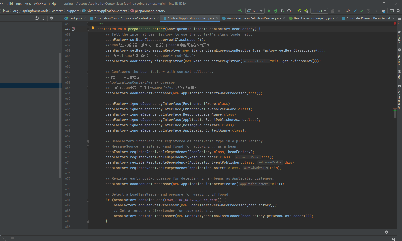
Task: Open the Help menu
Action: pos(52,4)
